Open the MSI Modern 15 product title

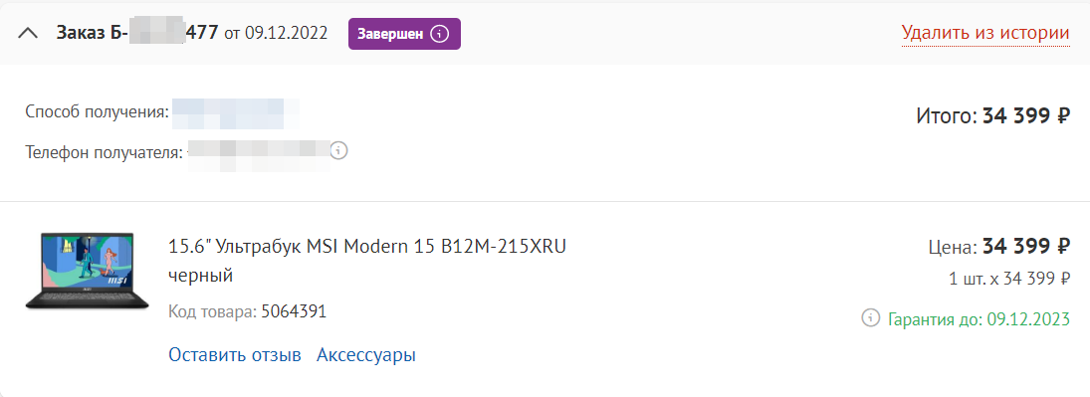coord(367,246)
